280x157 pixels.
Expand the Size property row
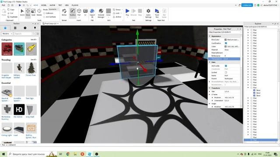(210, 91)
